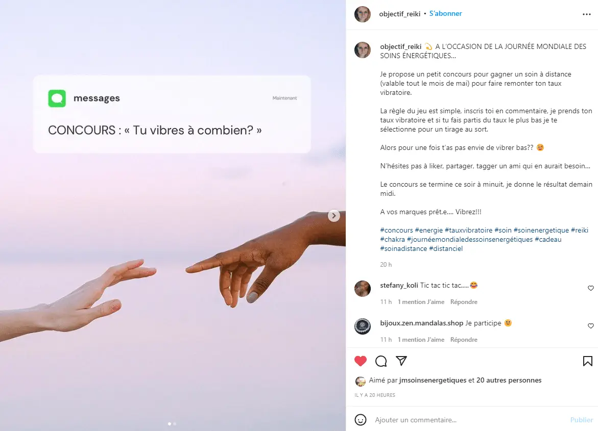
Task: Open three-dots more options menu
Action: (587, 14)
